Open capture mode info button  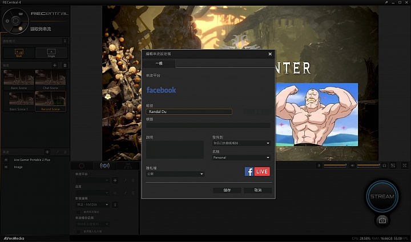65,41
